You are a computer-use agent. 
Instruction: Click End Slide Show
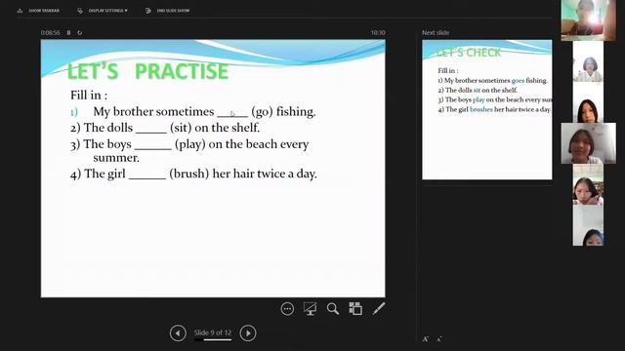coord(167,11)
